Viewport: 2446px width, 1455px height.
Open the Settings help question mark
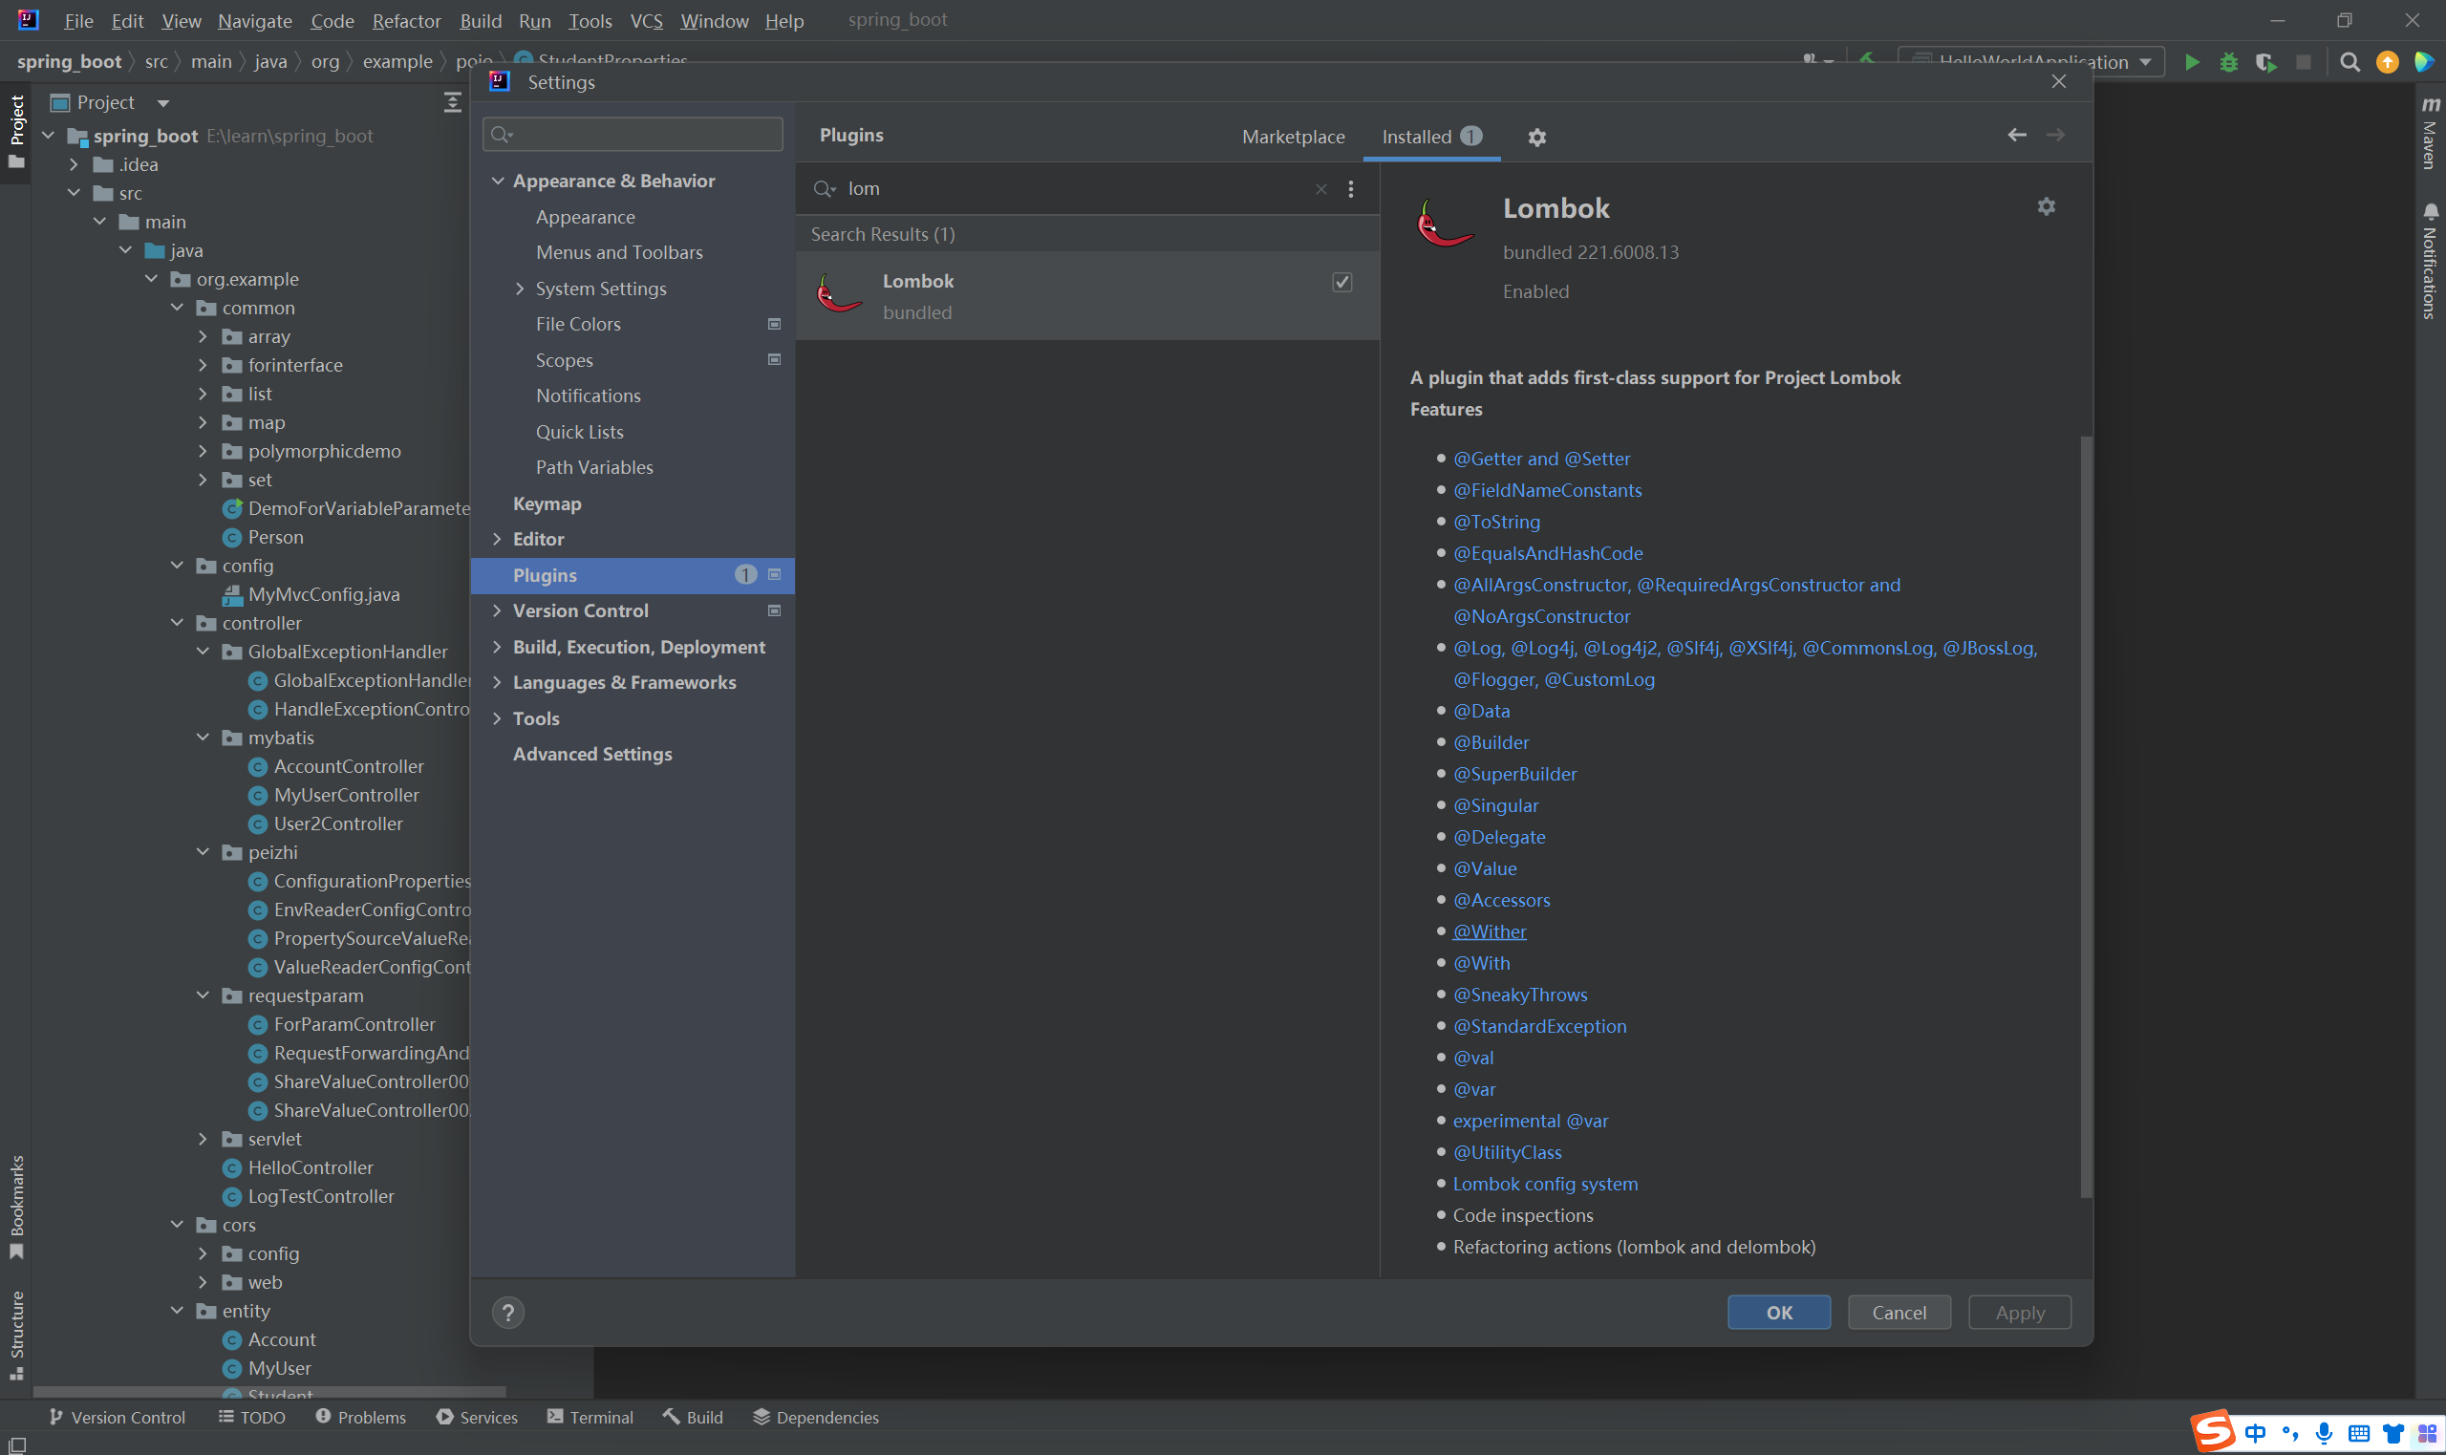click(x=507, y=1312)
